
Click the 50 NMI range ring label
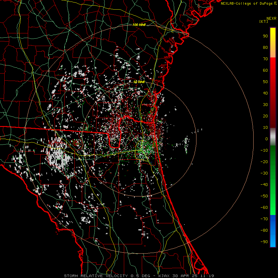(x=139, y=82)
